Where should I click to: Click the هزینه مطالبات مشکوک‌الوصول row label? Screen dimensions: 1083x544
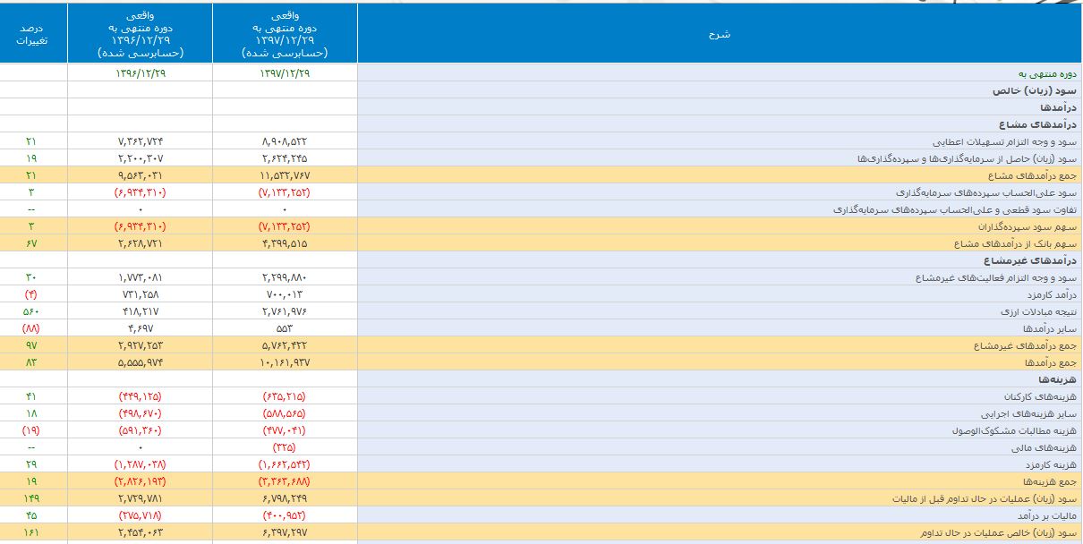click(x=1013, y=430)
